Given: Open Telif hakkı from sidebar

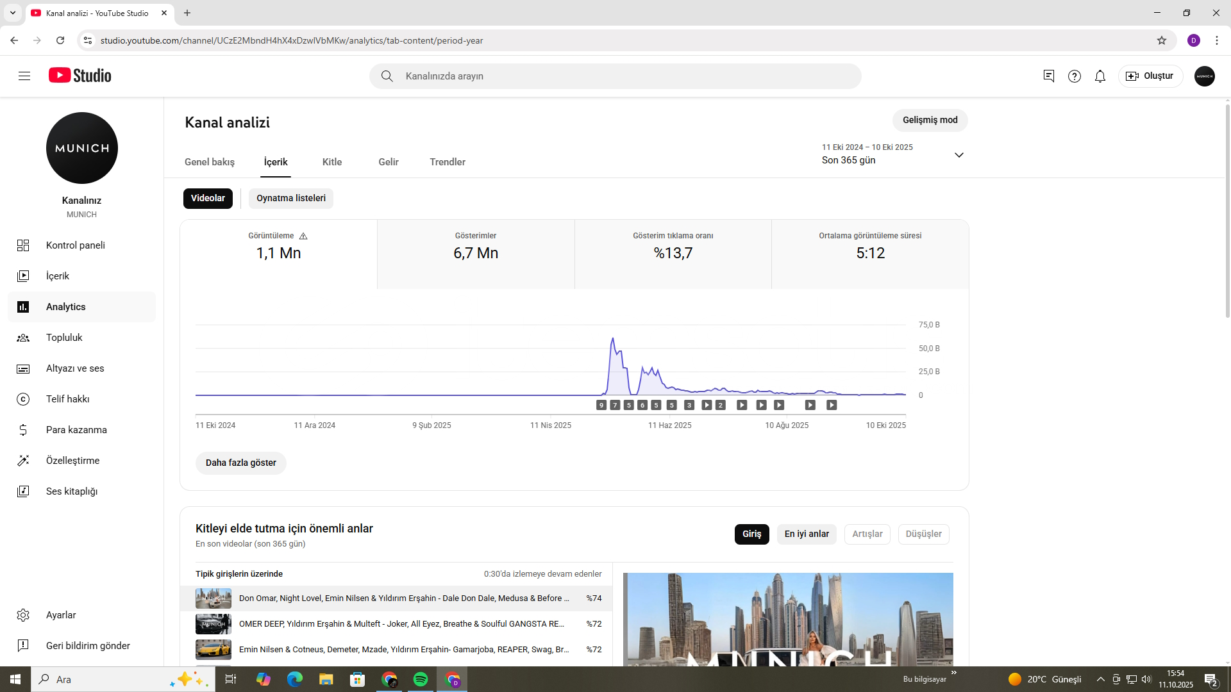Looking at the screenshot, I should click(x=67, y=399).
